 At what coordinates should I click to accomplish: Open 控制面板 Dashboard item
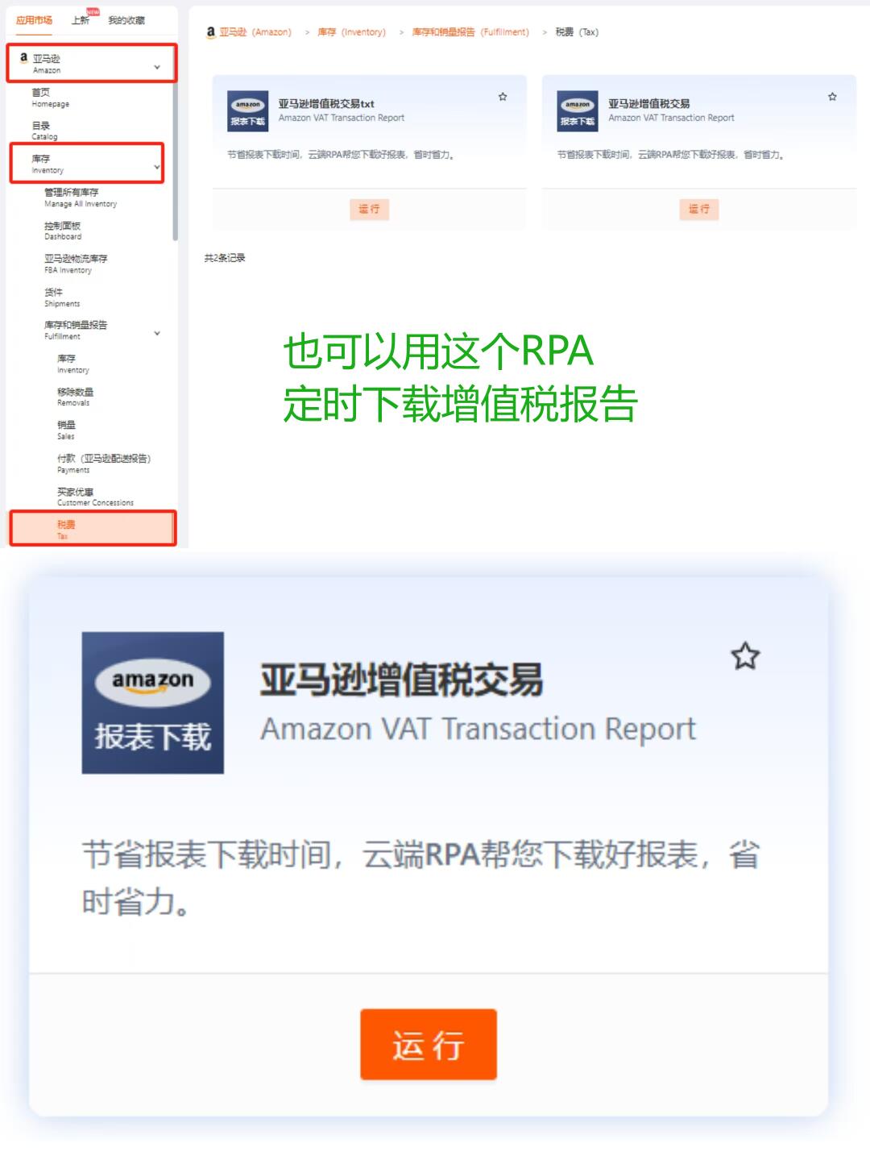click(x=63, y=231)
